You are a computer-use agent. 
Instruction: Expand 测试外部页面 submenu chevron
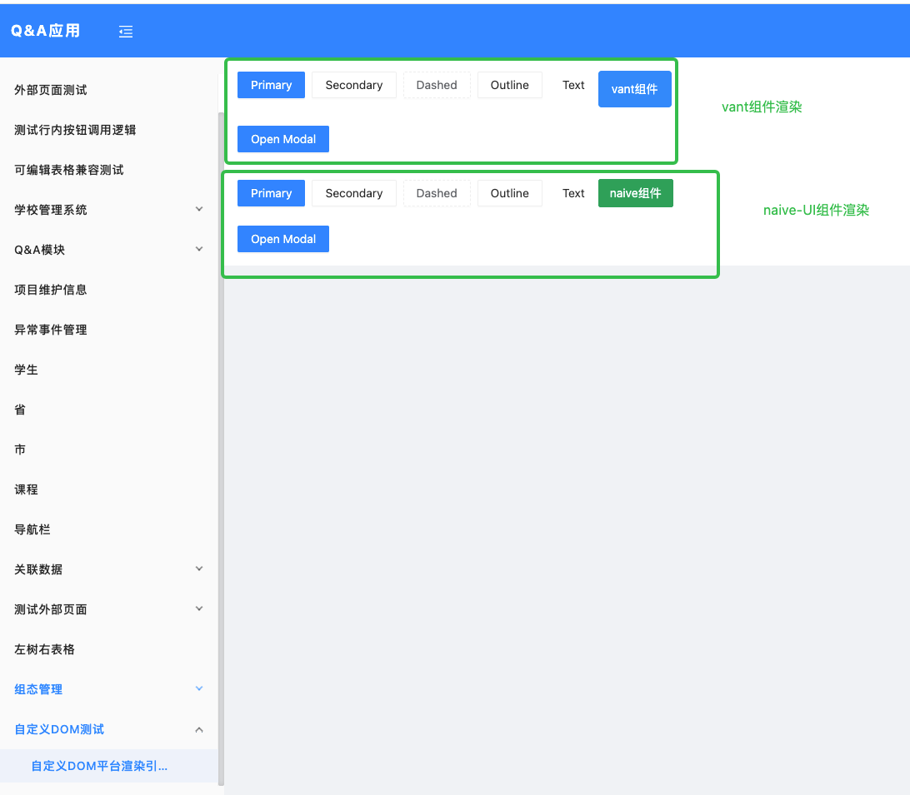tap(199, 609)
